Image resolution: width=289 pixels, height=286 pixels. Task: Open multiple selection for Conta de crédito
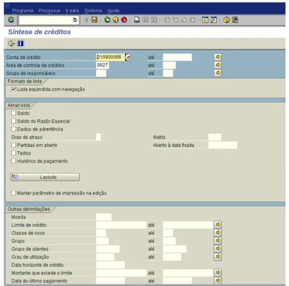[218, 57]
